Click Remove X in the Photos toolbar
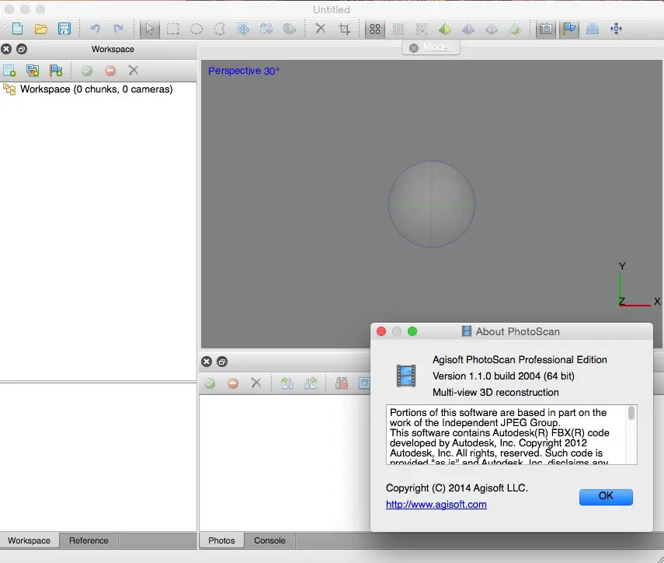 [x=256, y=383]
